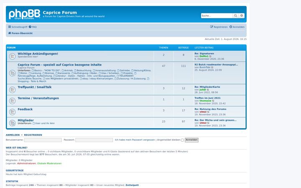
Task: View latest post icon next to julidi
Action: 208,90
